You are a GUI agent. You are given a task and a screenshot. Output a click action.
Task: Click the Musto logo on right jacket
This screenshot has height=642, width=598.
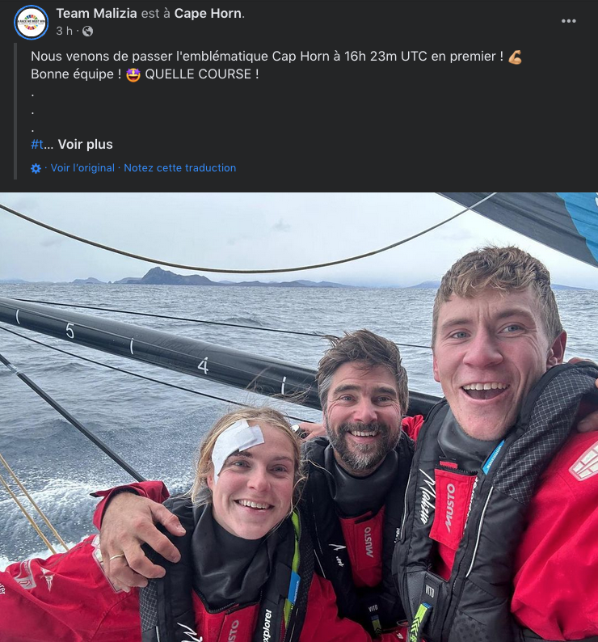tap(450, 508)
